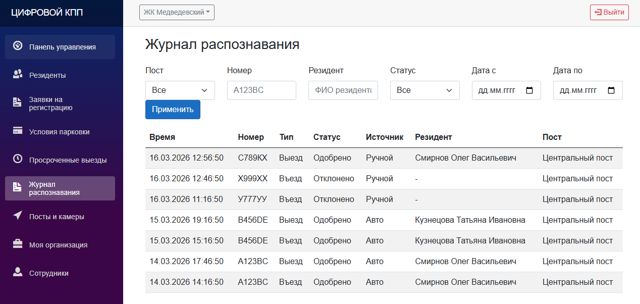The height and width of the screenshot is (304, 640).
Task: Click the Сотрудники person icon
Action: [x=18, y=273]
